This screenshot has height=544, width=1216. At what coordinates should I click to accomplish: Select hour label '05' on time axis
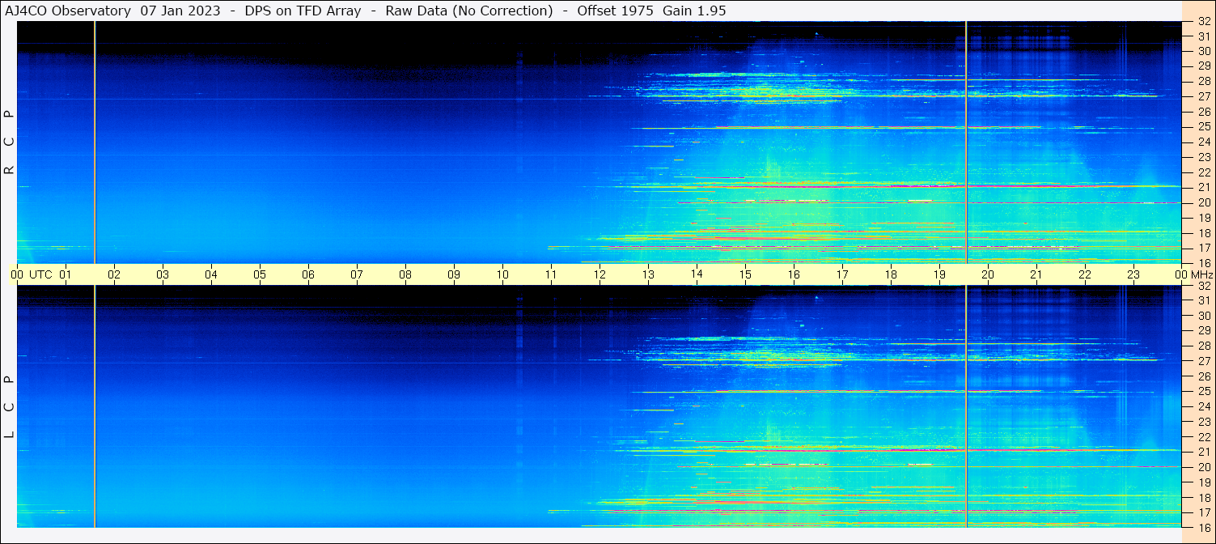(260, 274)
